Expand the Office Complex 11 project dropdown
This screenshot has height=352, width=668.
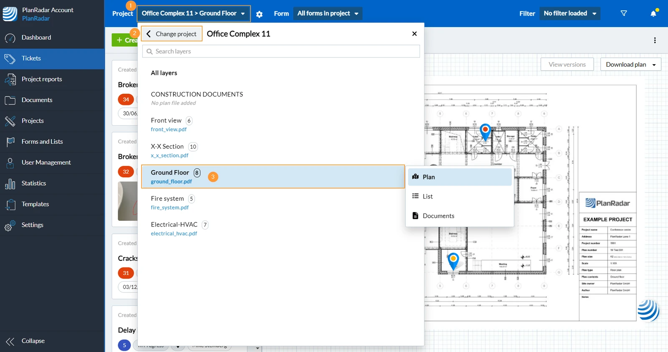tap(194, 13)
